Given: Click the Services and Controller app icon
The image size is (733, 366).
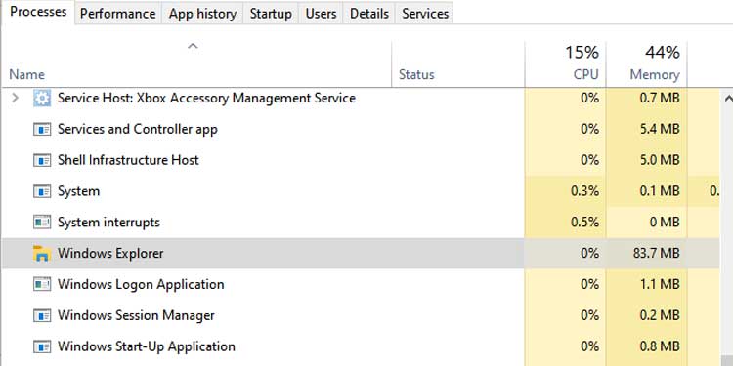Looking at the screenshot, I should (x=42, y=129).
